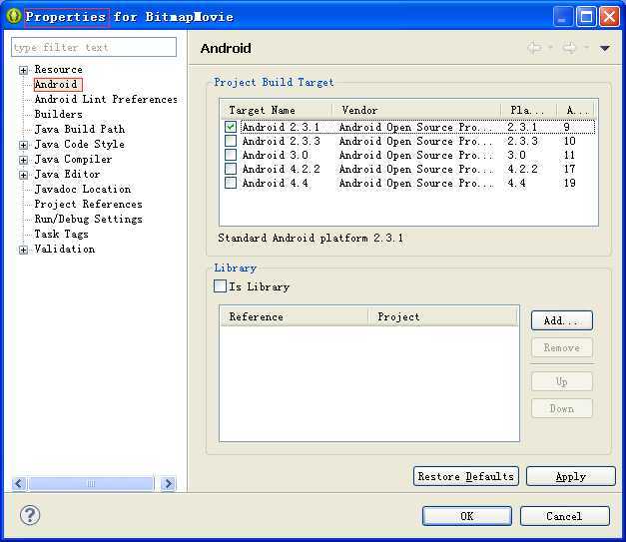626x542 pixels.
Task: Select Android in the properties tree
Action: 58,84
